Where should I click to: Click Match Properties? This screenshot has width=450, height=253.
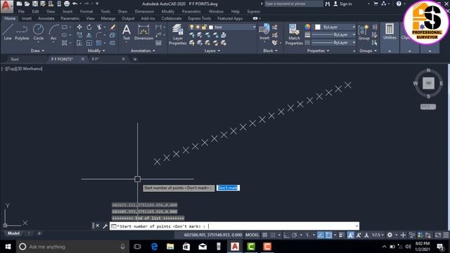pyautogui.click(x=294, y=34)
